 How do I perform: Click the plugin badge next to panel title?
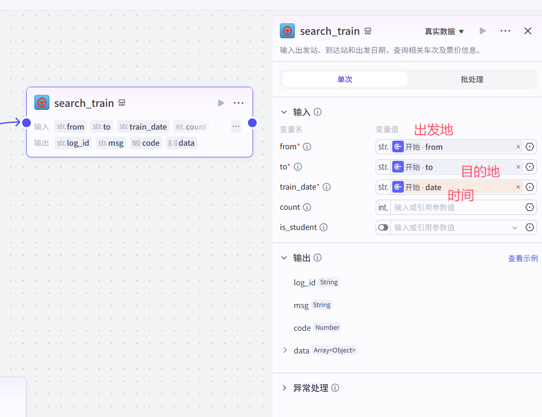pyautogui.click(x=368, y=31)
